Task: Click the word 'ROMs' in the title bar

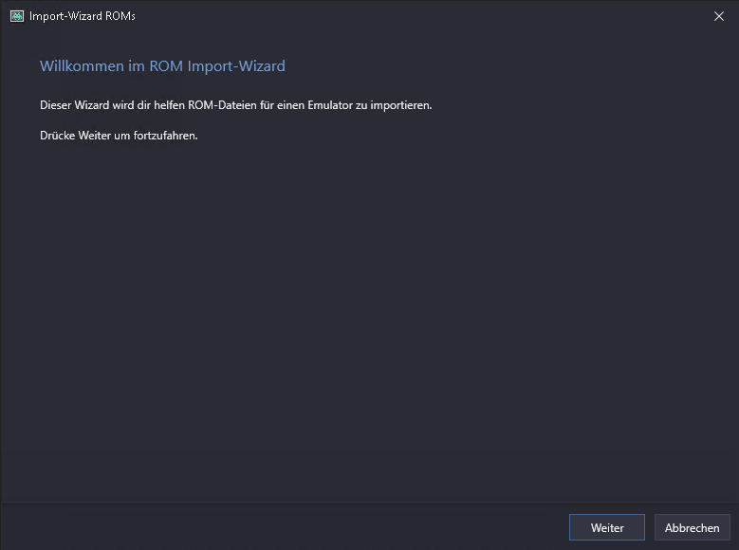Action: pyautogui.click(x=120, y=16)
